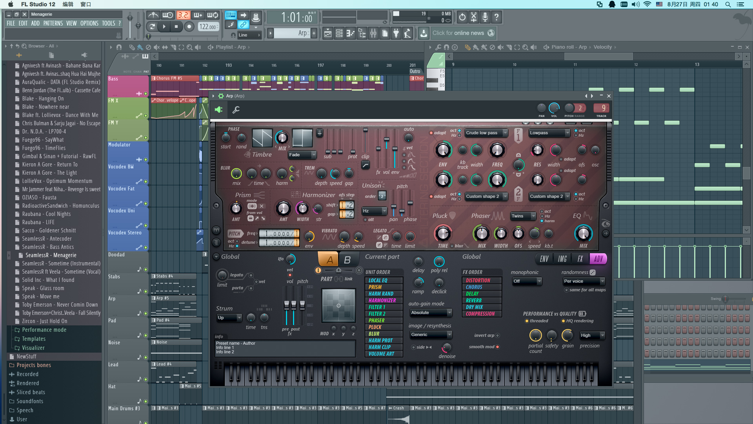Toggle porta switch in Global section

[x=251, y=288]
